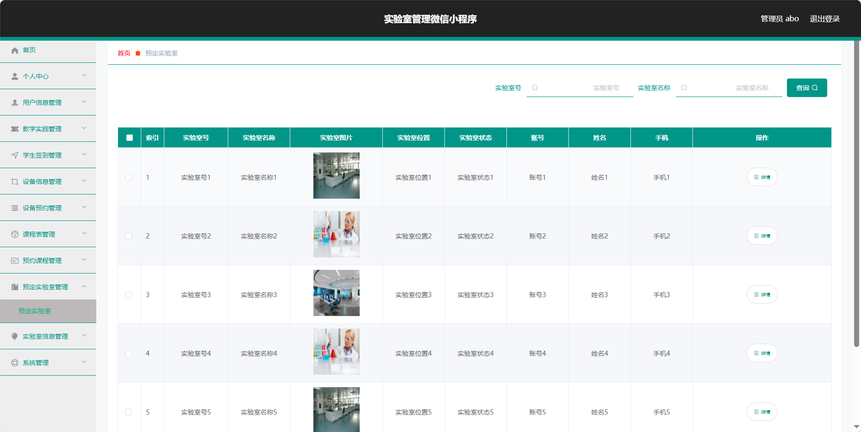Open 详情 for row 实验室号3
This screenshot has height=432, width=861.
tap(762, 294)
